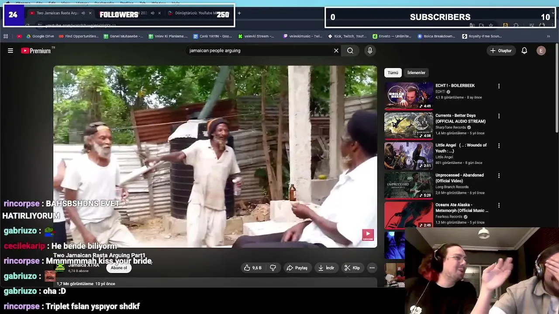The width and height of the screenshot is (559, 314).
Task: Click the Subscribe watermark on video
Action: pyautogui.click(x=368, y=235)
